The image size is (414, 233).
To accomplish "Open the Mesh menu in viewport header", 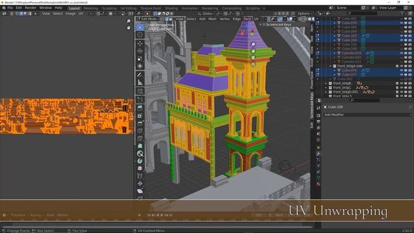I will (212, 19).
